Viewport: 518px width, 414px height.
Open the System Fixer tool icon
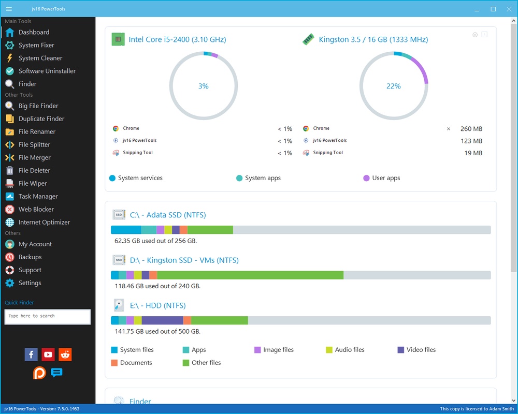[9, 45]
